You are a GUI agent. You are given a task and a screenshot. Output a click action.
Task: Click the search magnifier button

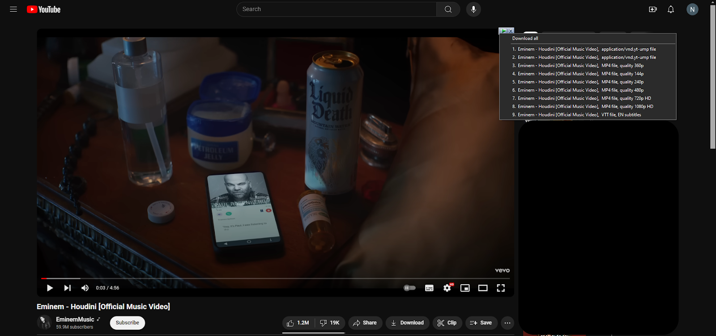448,9
